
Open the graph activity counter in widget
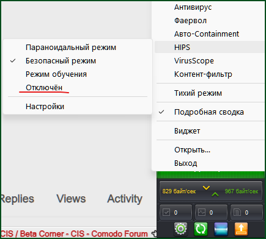pyautogui.click(x=211, y=213)
